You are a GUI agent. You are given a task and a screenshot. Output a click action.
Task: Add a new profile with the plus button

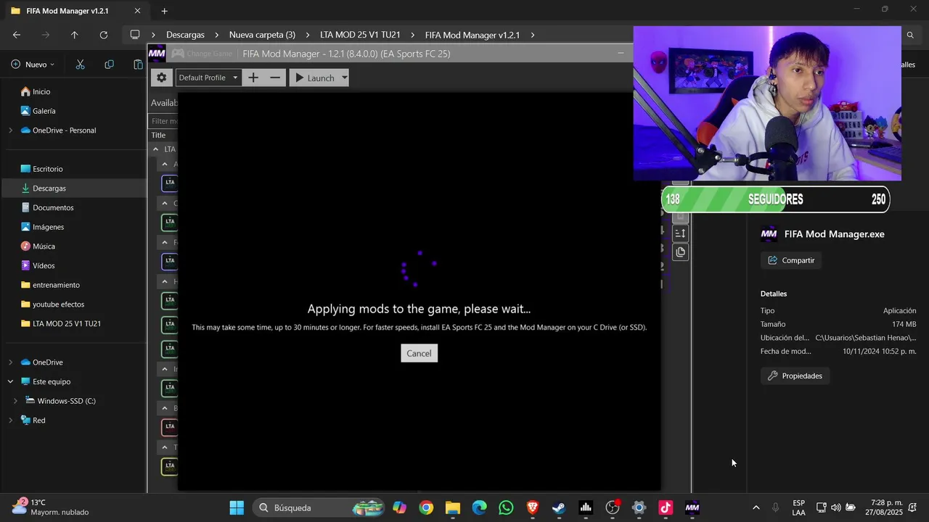(253, 78)
